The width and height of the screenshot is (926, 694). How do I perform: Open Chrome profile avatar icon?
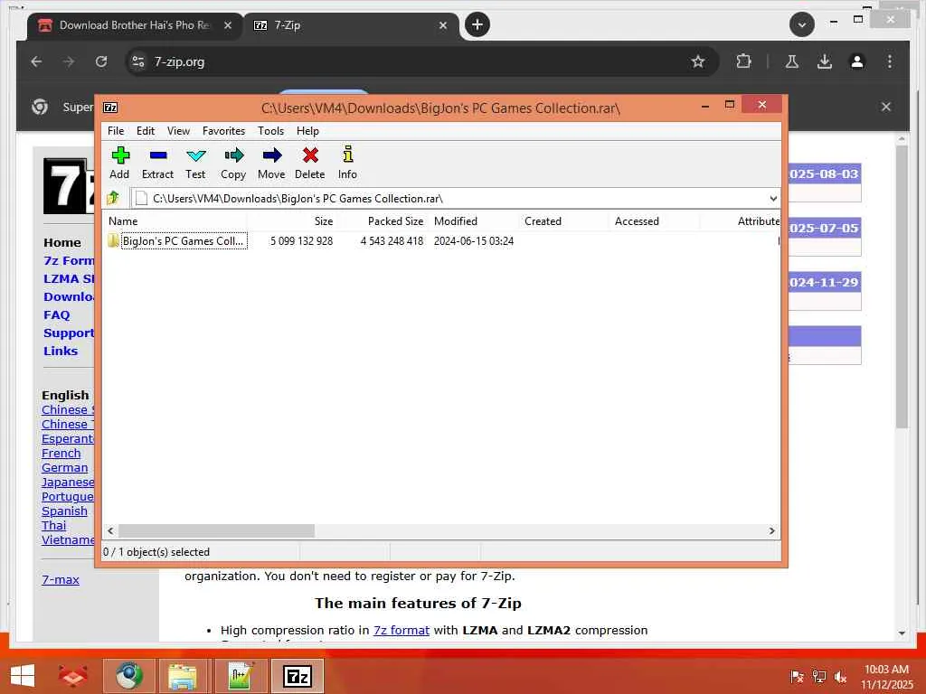click(857, 61)
